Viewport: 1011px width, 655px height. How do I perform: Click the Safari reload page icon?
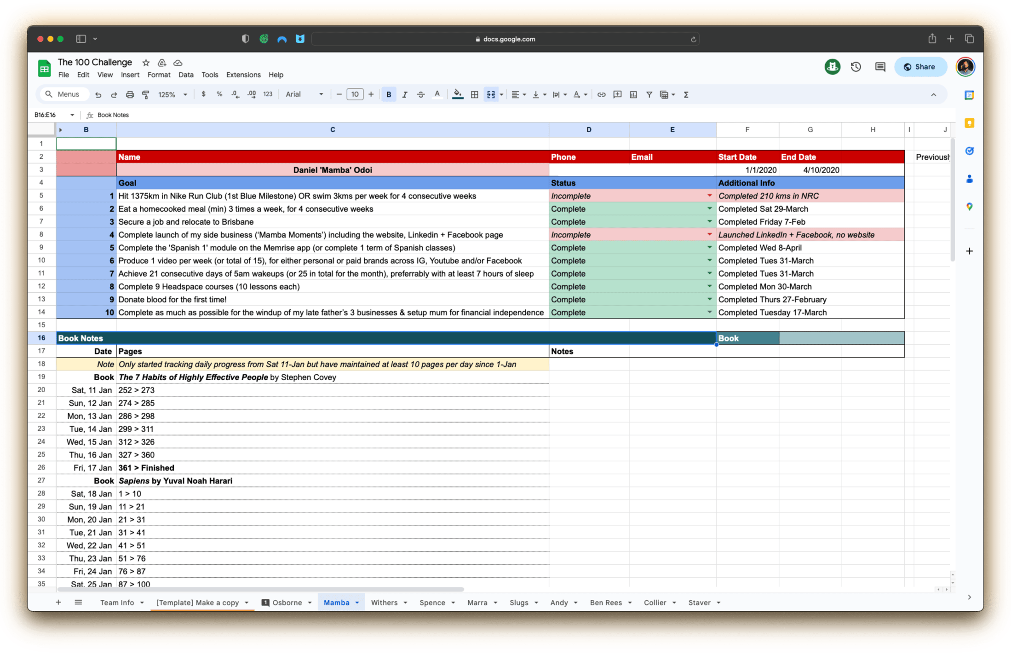(693, 39)
